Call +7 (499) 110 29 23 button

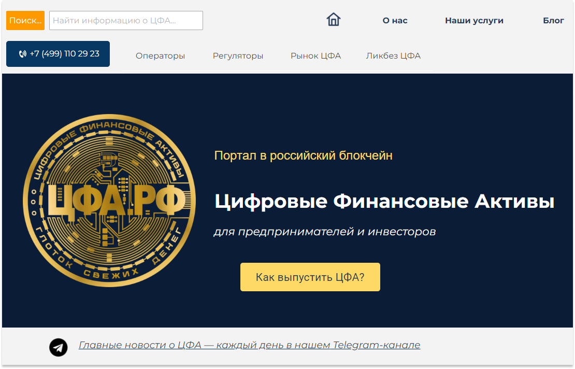click(x=58, y=54)
